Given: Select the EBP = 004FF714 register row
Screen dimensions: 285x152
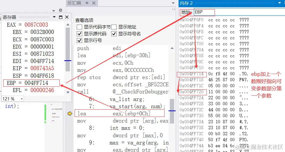Looking at the screenshot, I should pos(28,83).
